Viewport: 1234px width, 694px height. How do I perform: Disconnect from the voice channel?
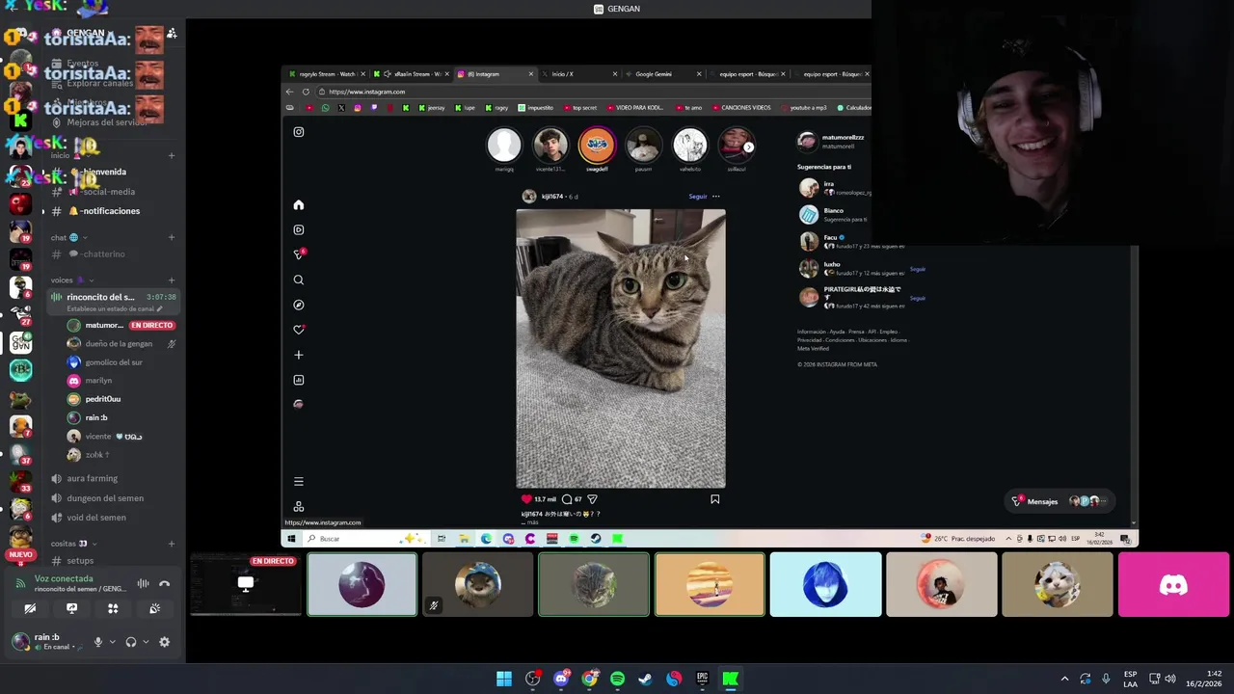164,583
